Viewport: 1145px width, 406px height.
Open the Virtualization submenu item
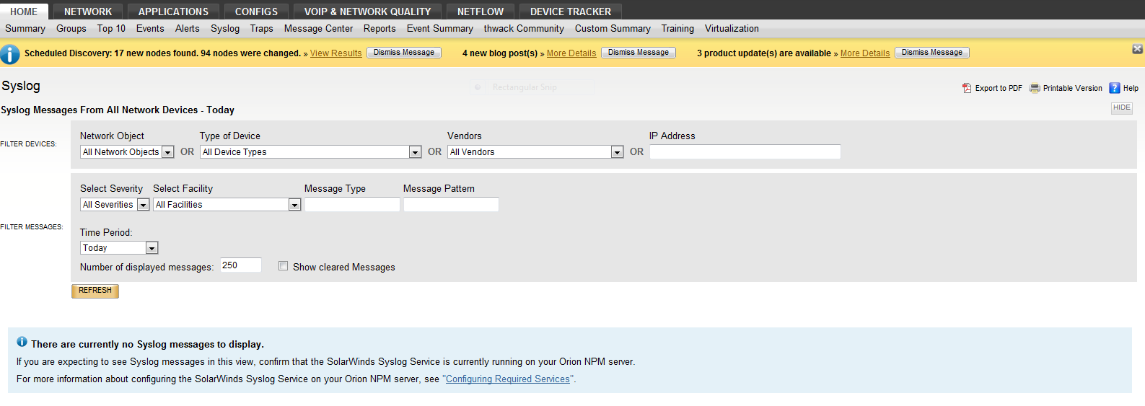732,29
